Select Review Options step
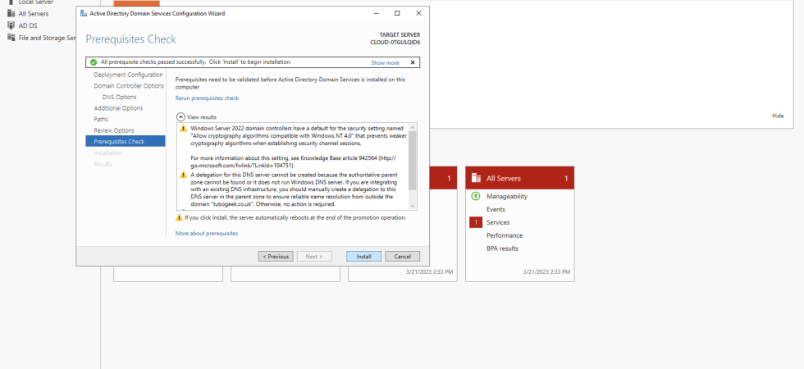This screenshot has width=804, height=369. click(x=114, y=130)
